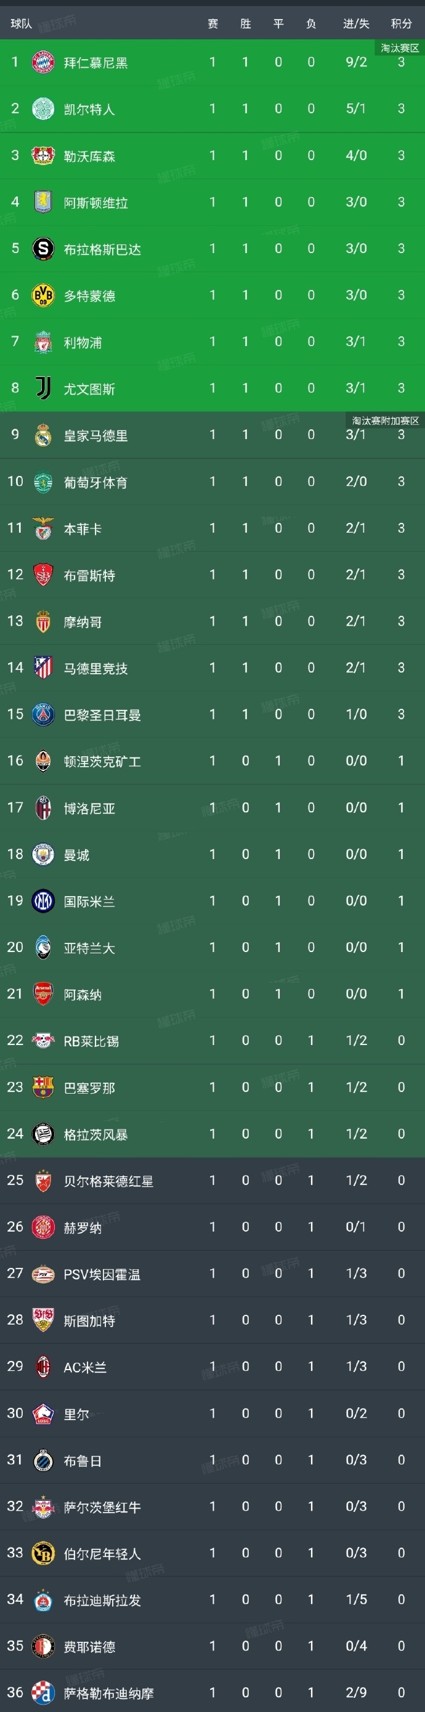425x1712 pixels.
Task: Click the Arsenal club crest
Action: pos(43,994)
